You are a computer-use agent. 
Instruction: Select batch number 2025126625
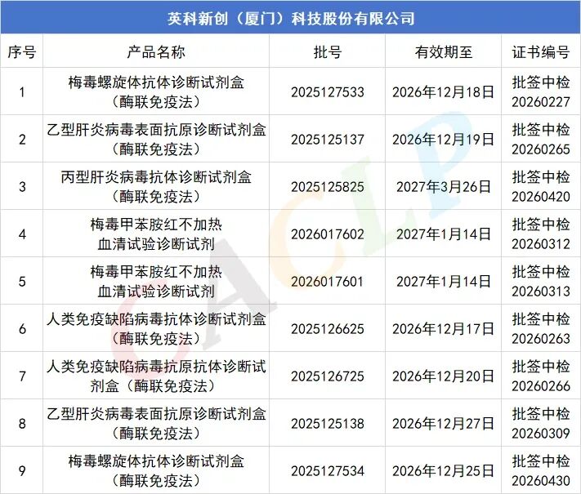click(328, 329)
